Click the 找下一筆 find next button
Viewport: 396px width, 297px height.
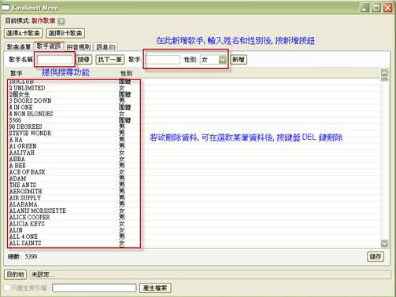point(109,60)
